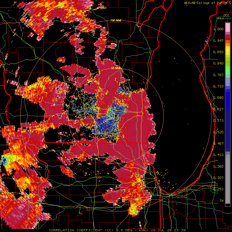This screenshot has height=232, width=232.
Task: Select the 0.893 scale value
Action: 218,52
